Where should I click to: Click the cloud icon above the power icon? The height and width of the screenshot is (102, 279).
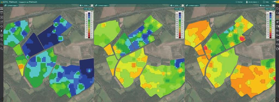[277, 44]
